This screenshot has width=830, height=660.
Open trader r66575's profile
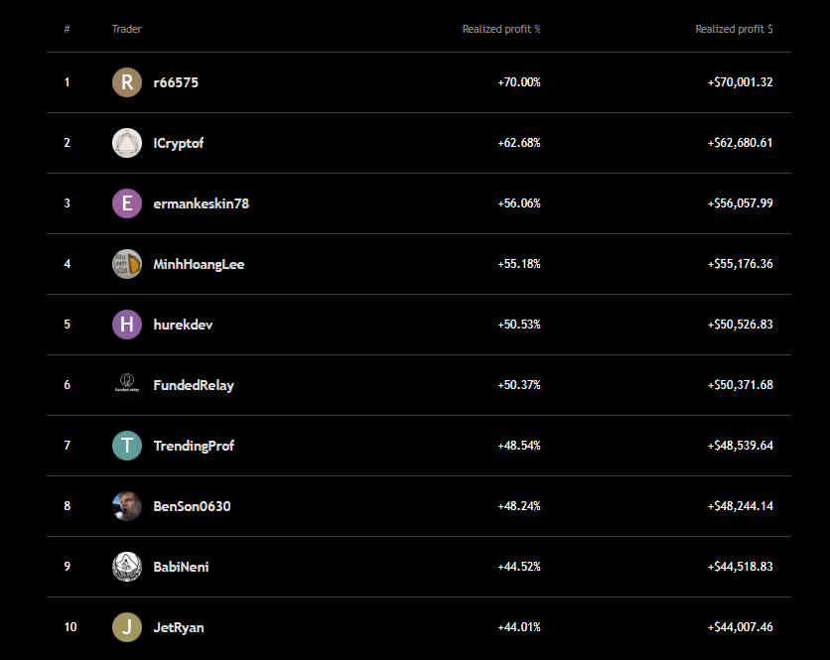coord(176,82)
